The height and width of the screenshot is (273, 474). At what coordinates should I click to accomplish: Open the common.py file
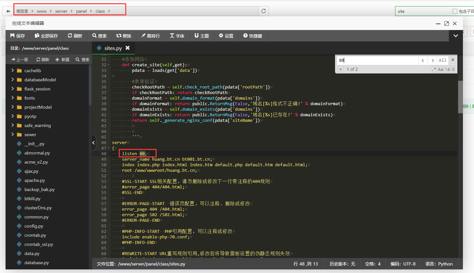click(x=36, y=217)
